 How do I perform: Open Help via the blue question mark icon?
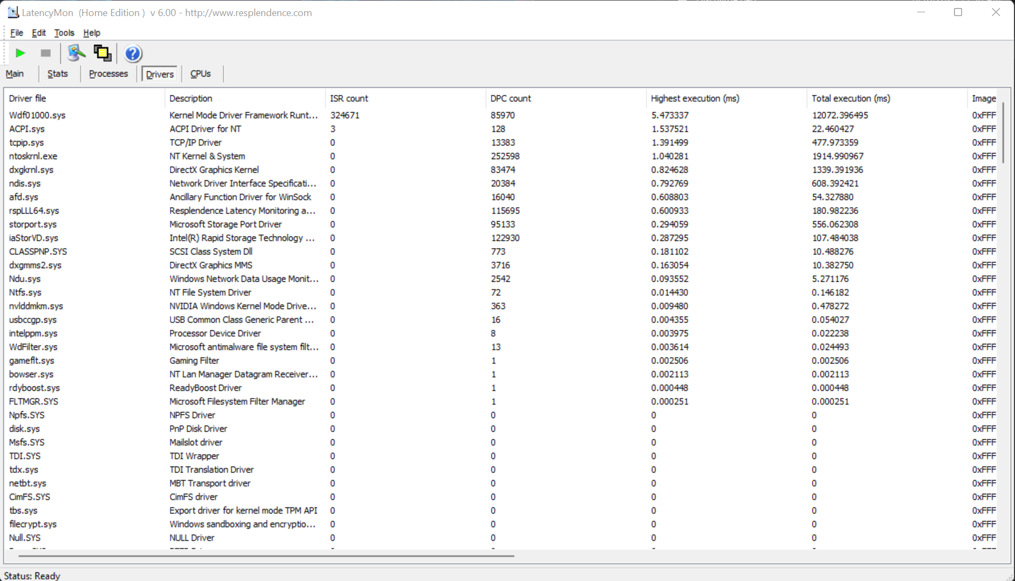coord(133,53)
